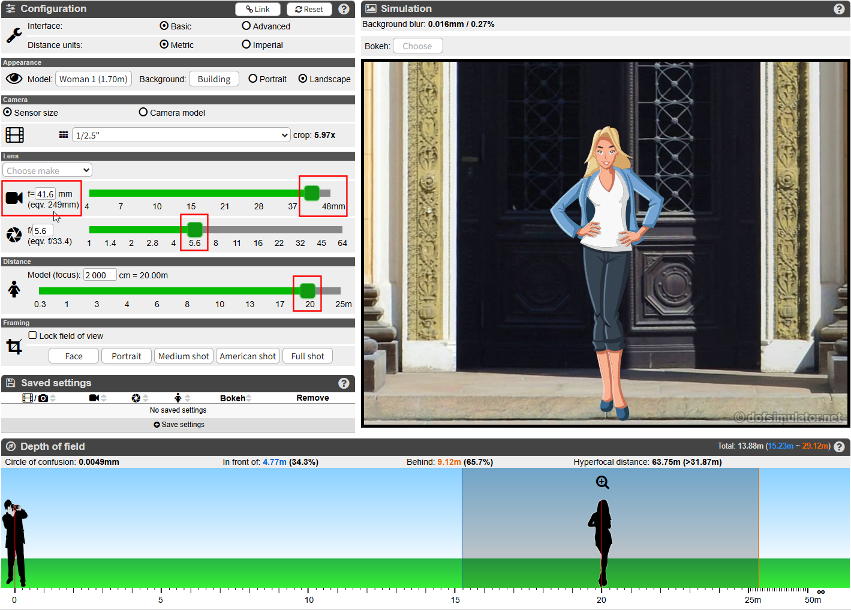Sort saved settings by focal length column

98,398
